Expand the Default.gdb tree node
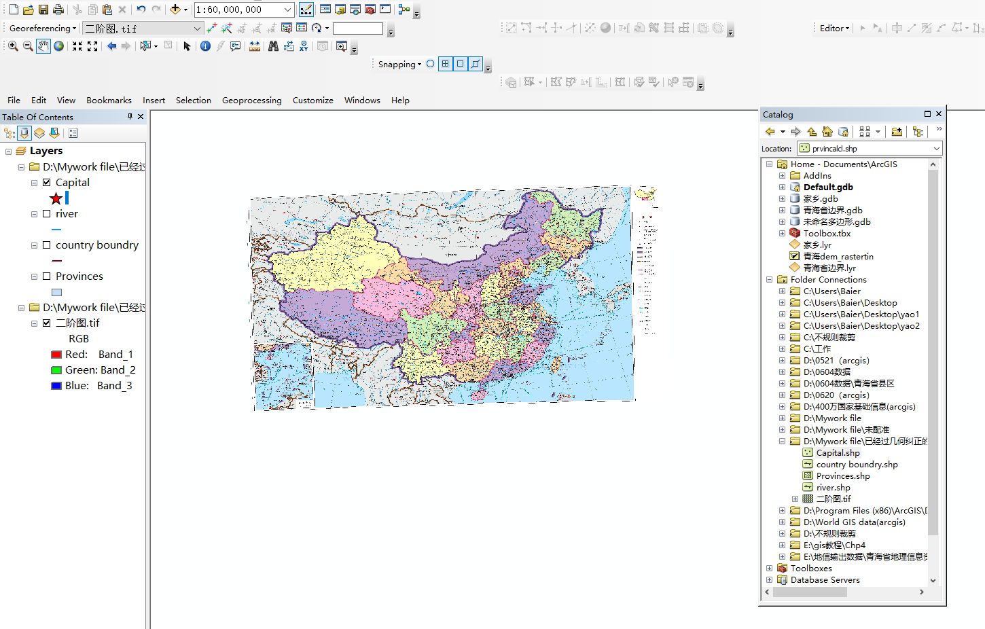 [782, 187]
